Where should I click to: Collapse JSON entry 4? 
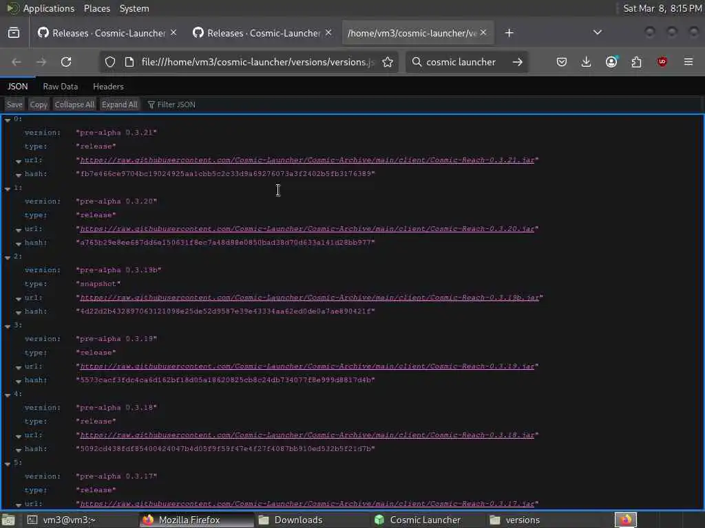click(8, 395)
